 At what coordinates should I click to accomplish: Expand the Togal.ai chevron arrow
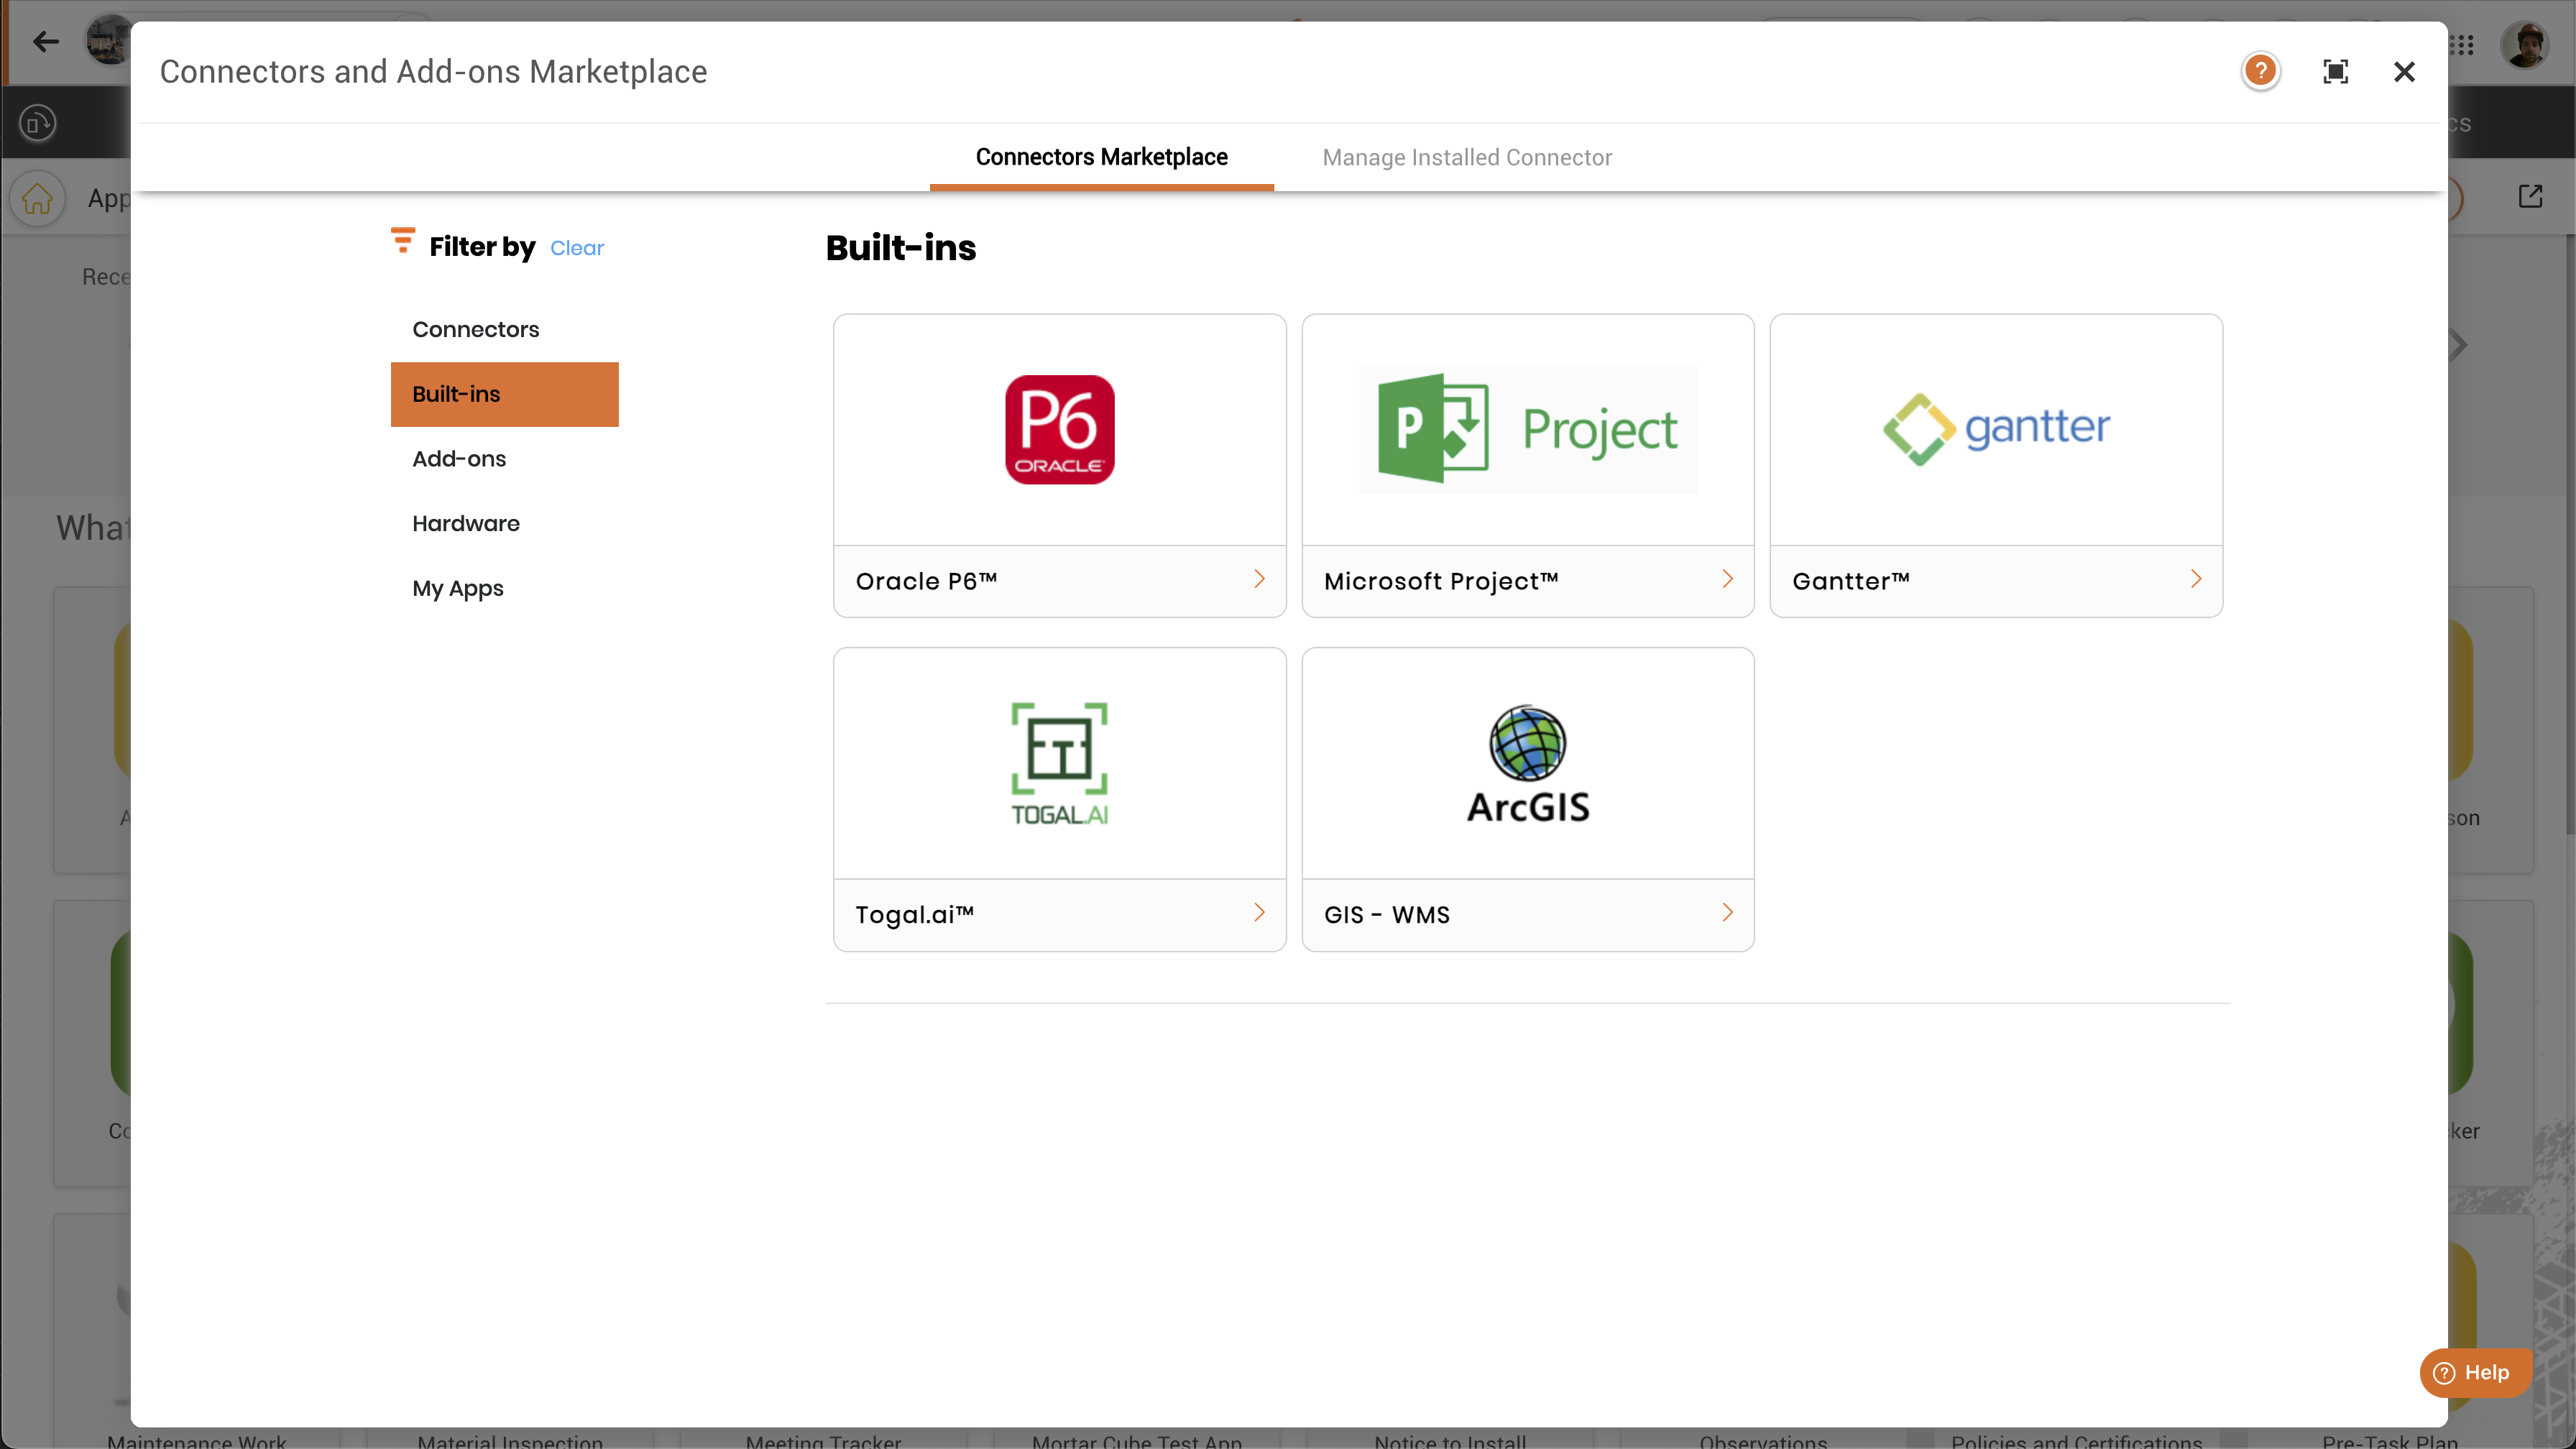1259,913
